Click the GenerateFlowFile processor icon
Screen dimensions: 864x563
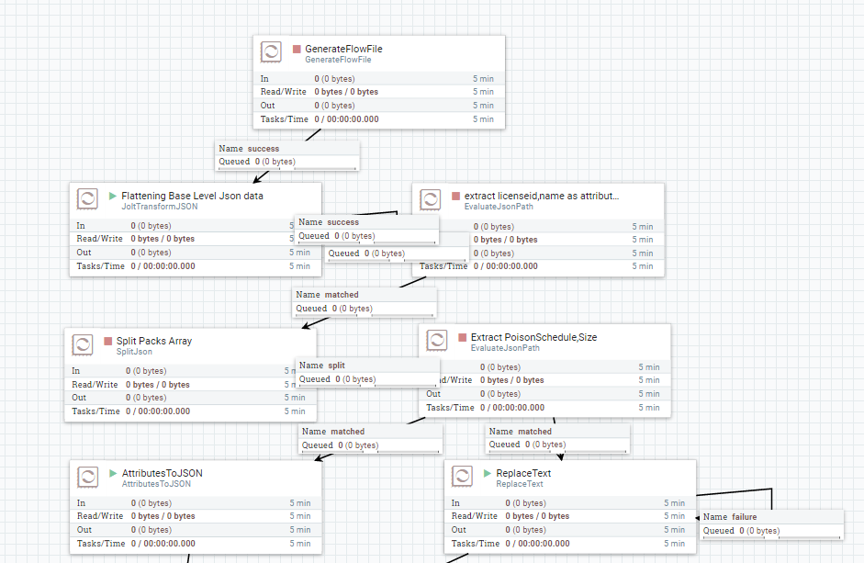click(271, 52)
